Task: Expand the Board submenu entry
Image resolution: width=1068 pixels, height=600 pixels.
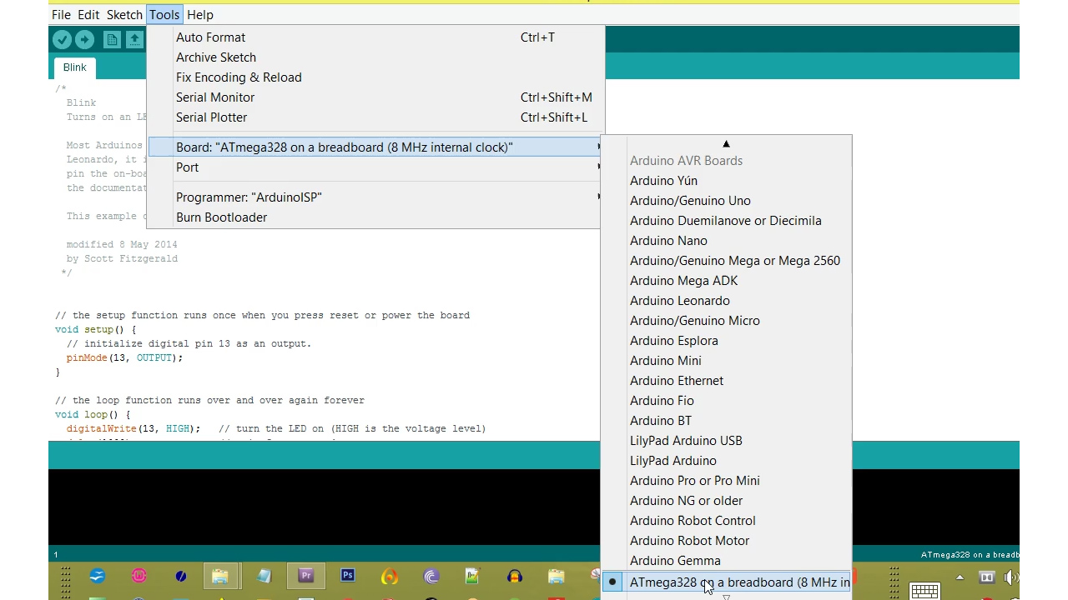Action: 375,147
